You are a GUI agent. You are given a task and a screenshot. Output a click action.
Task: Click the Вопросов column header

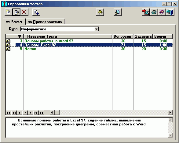coord(122,36)
